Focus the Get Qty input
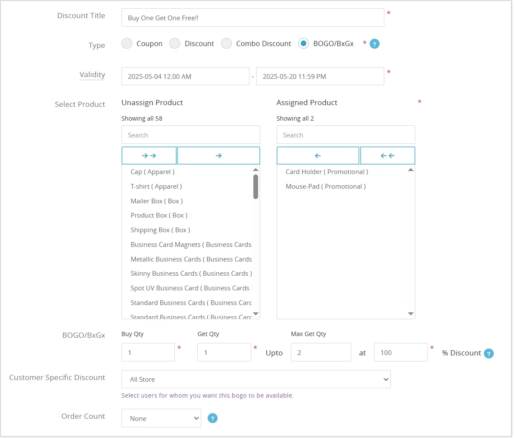The image size is (514, 439). 224,353
